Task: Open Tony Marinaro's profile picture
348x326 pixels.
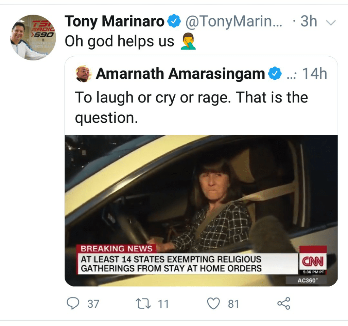Action: (33, 37)
